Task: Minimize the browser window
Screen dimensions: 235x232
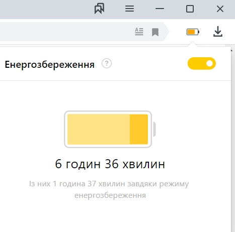Action: pyautogui.click(x=160, y=9)
